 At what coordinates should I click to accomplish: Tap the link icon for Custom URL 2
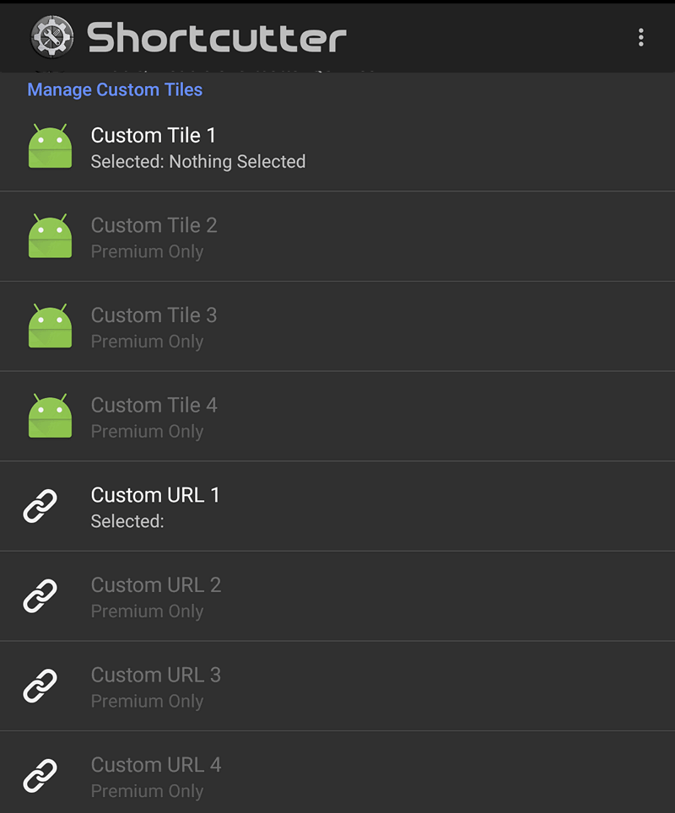[x=40, y=595]
